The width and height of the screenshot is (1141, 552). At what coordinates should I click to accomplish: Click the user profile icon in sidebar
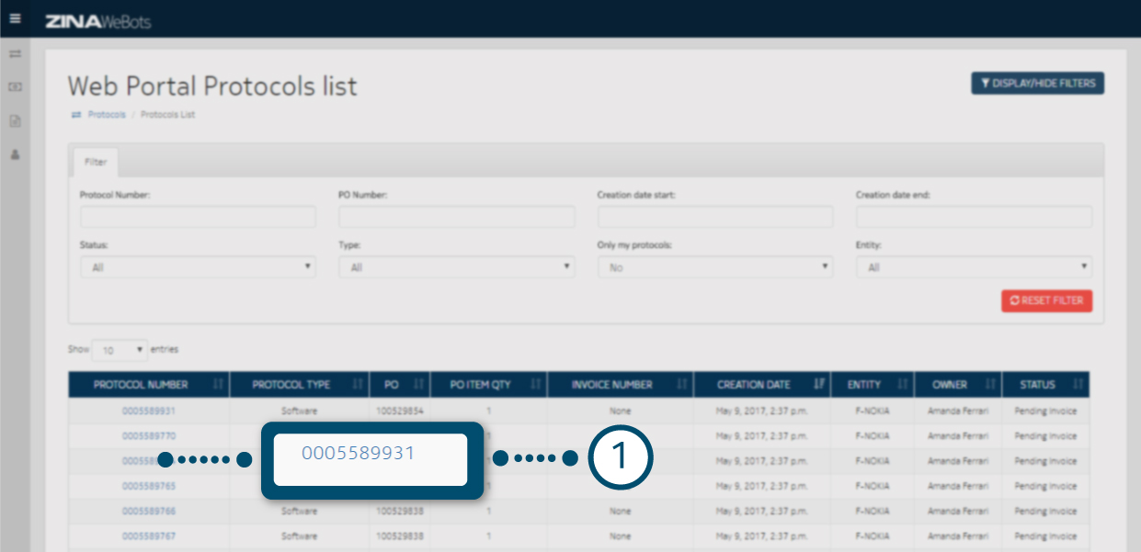(15, 154)
